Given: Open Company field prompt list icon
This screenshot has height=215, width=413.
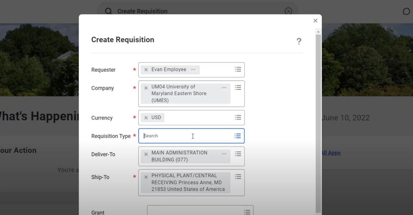Looking at the screenshot, I should pos(238,88).
